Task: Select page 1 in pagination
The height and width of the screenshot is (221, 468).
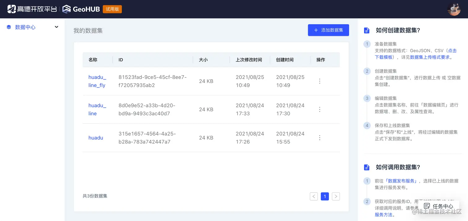Action: 325,196
